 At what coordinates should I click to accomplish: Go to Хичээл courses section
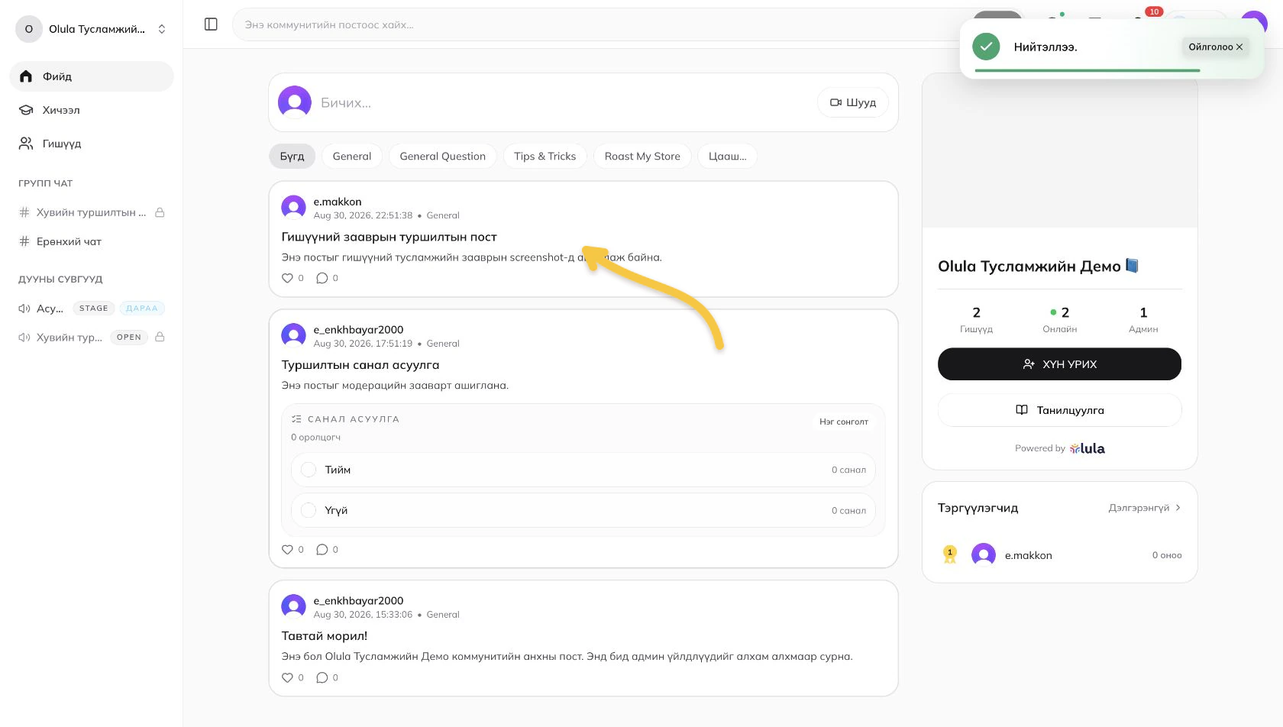92,110
